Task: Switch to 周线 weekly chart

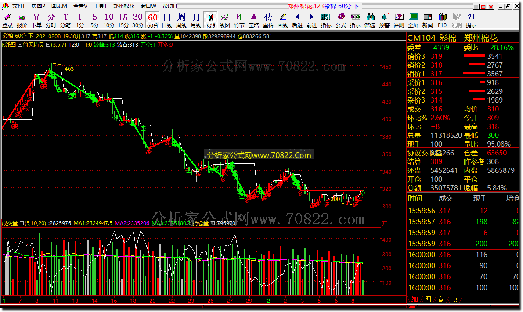Action: point(181,21)
